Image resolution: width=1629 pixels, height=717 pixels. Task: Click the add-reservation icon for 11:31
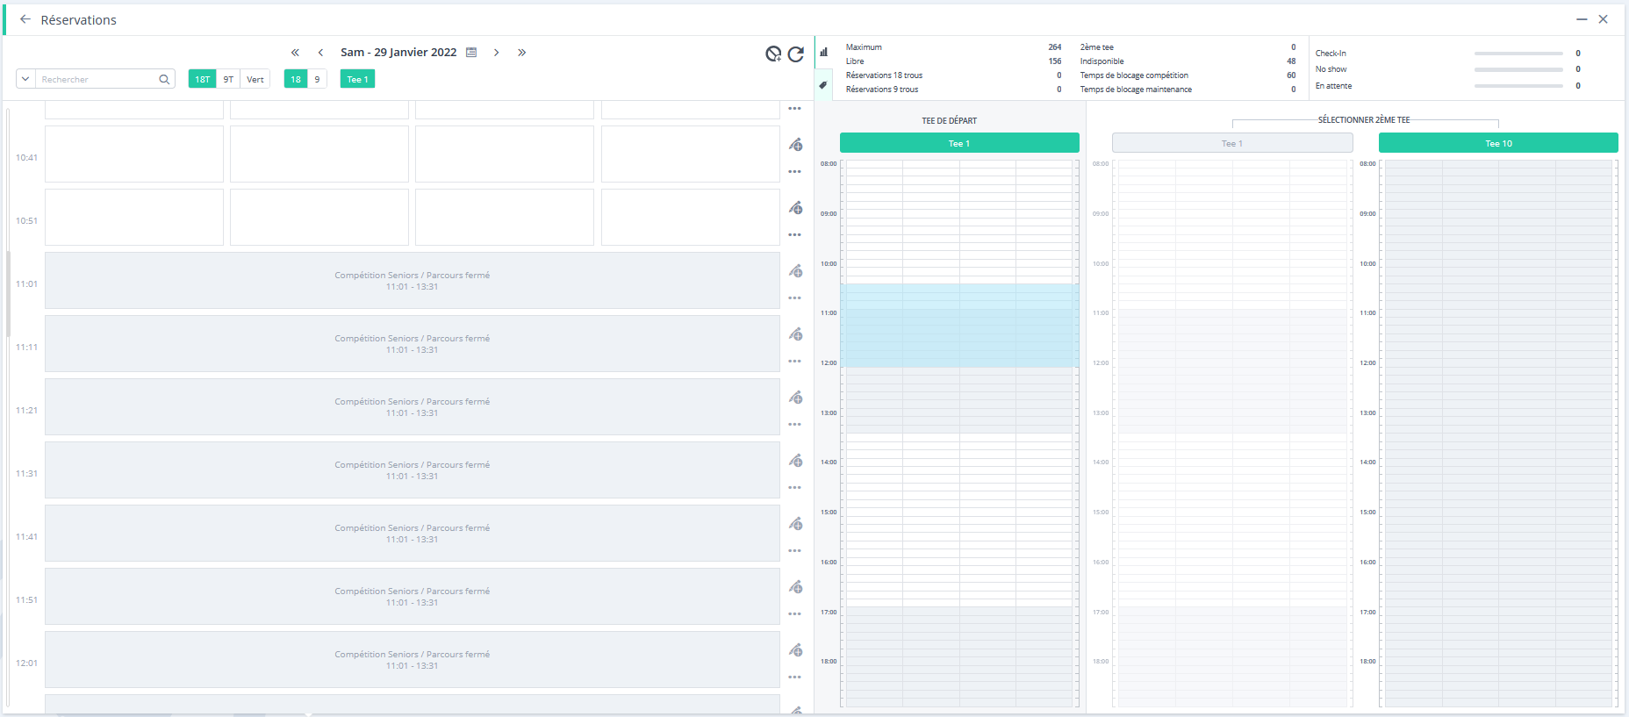pos(795,461)
